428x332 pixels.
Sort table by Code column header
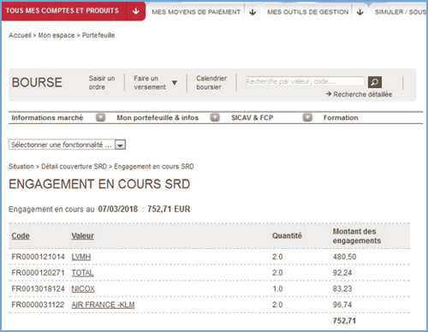[x=21, y=236]
